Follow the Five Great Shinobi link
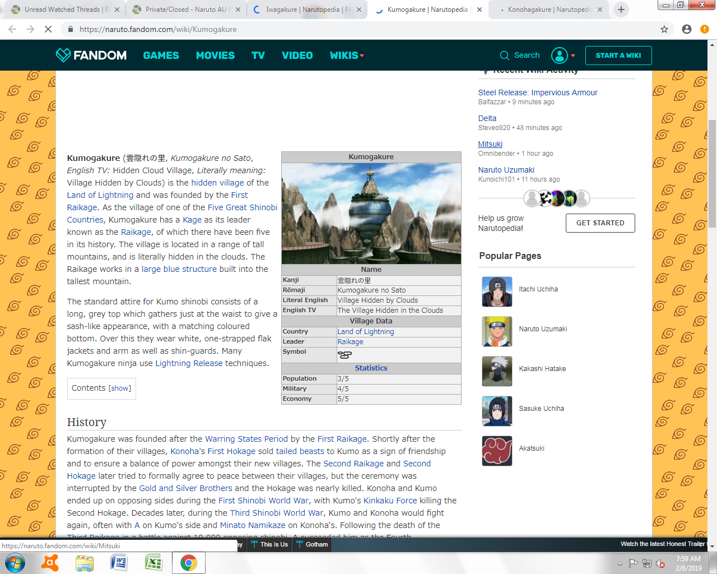Screen dimensions: 717x574 point(243,207)
